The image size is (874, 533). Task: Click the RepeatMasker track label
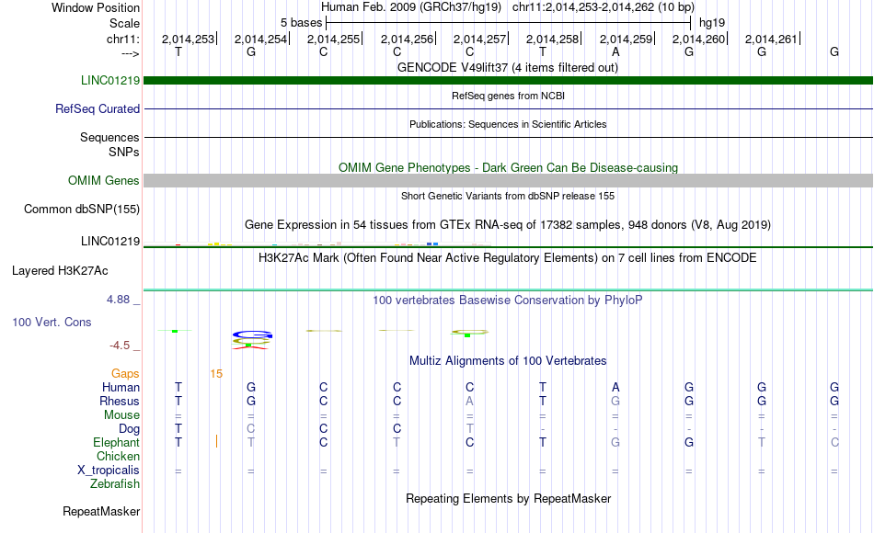click(101, 511)
